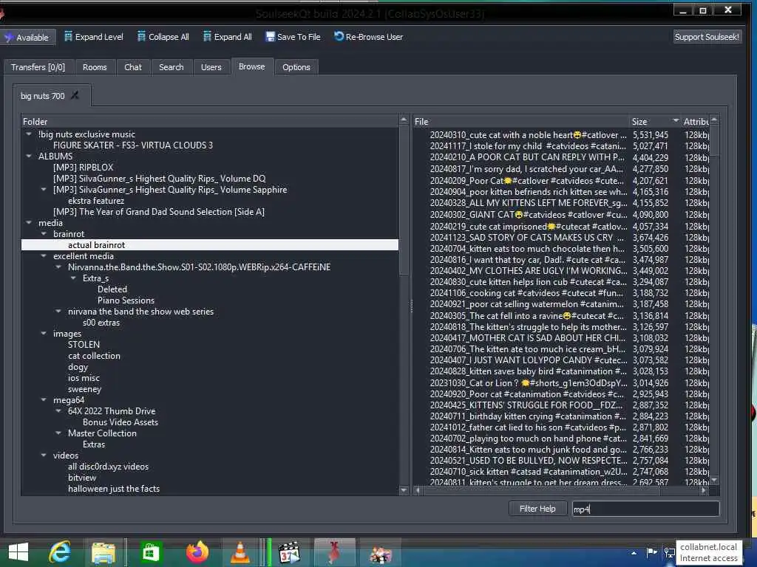
Task: Select the Piano Sessions folder
Action: (x=126, y=300)
